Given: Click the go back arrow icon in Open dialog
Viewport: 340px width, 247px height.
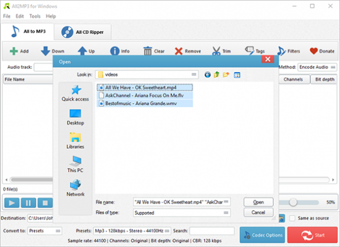Looking at the screenshot, I should (x=208, y=75).
